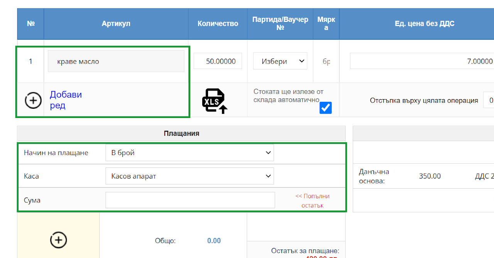The width and height of the screenshot is (494, 258).
Task: Click the Остатък за плащане label
Action: [305, 250]
